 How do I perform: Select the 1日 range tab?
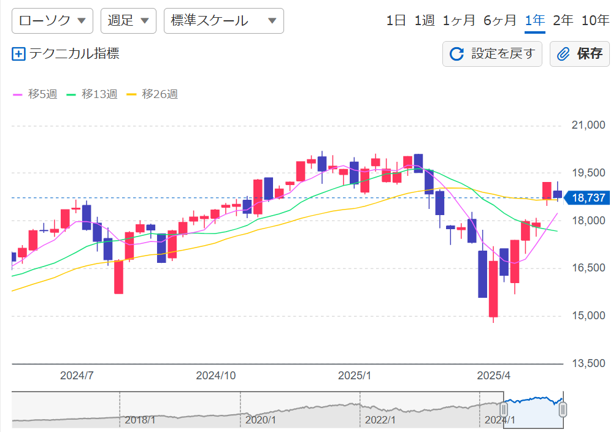click(396, 20)
